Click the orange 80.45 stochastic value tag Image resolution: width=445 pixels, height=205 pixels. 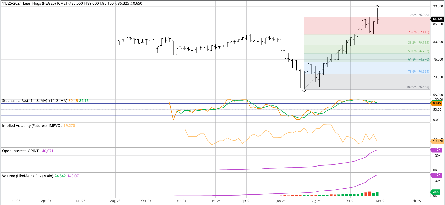coord(437,103)
